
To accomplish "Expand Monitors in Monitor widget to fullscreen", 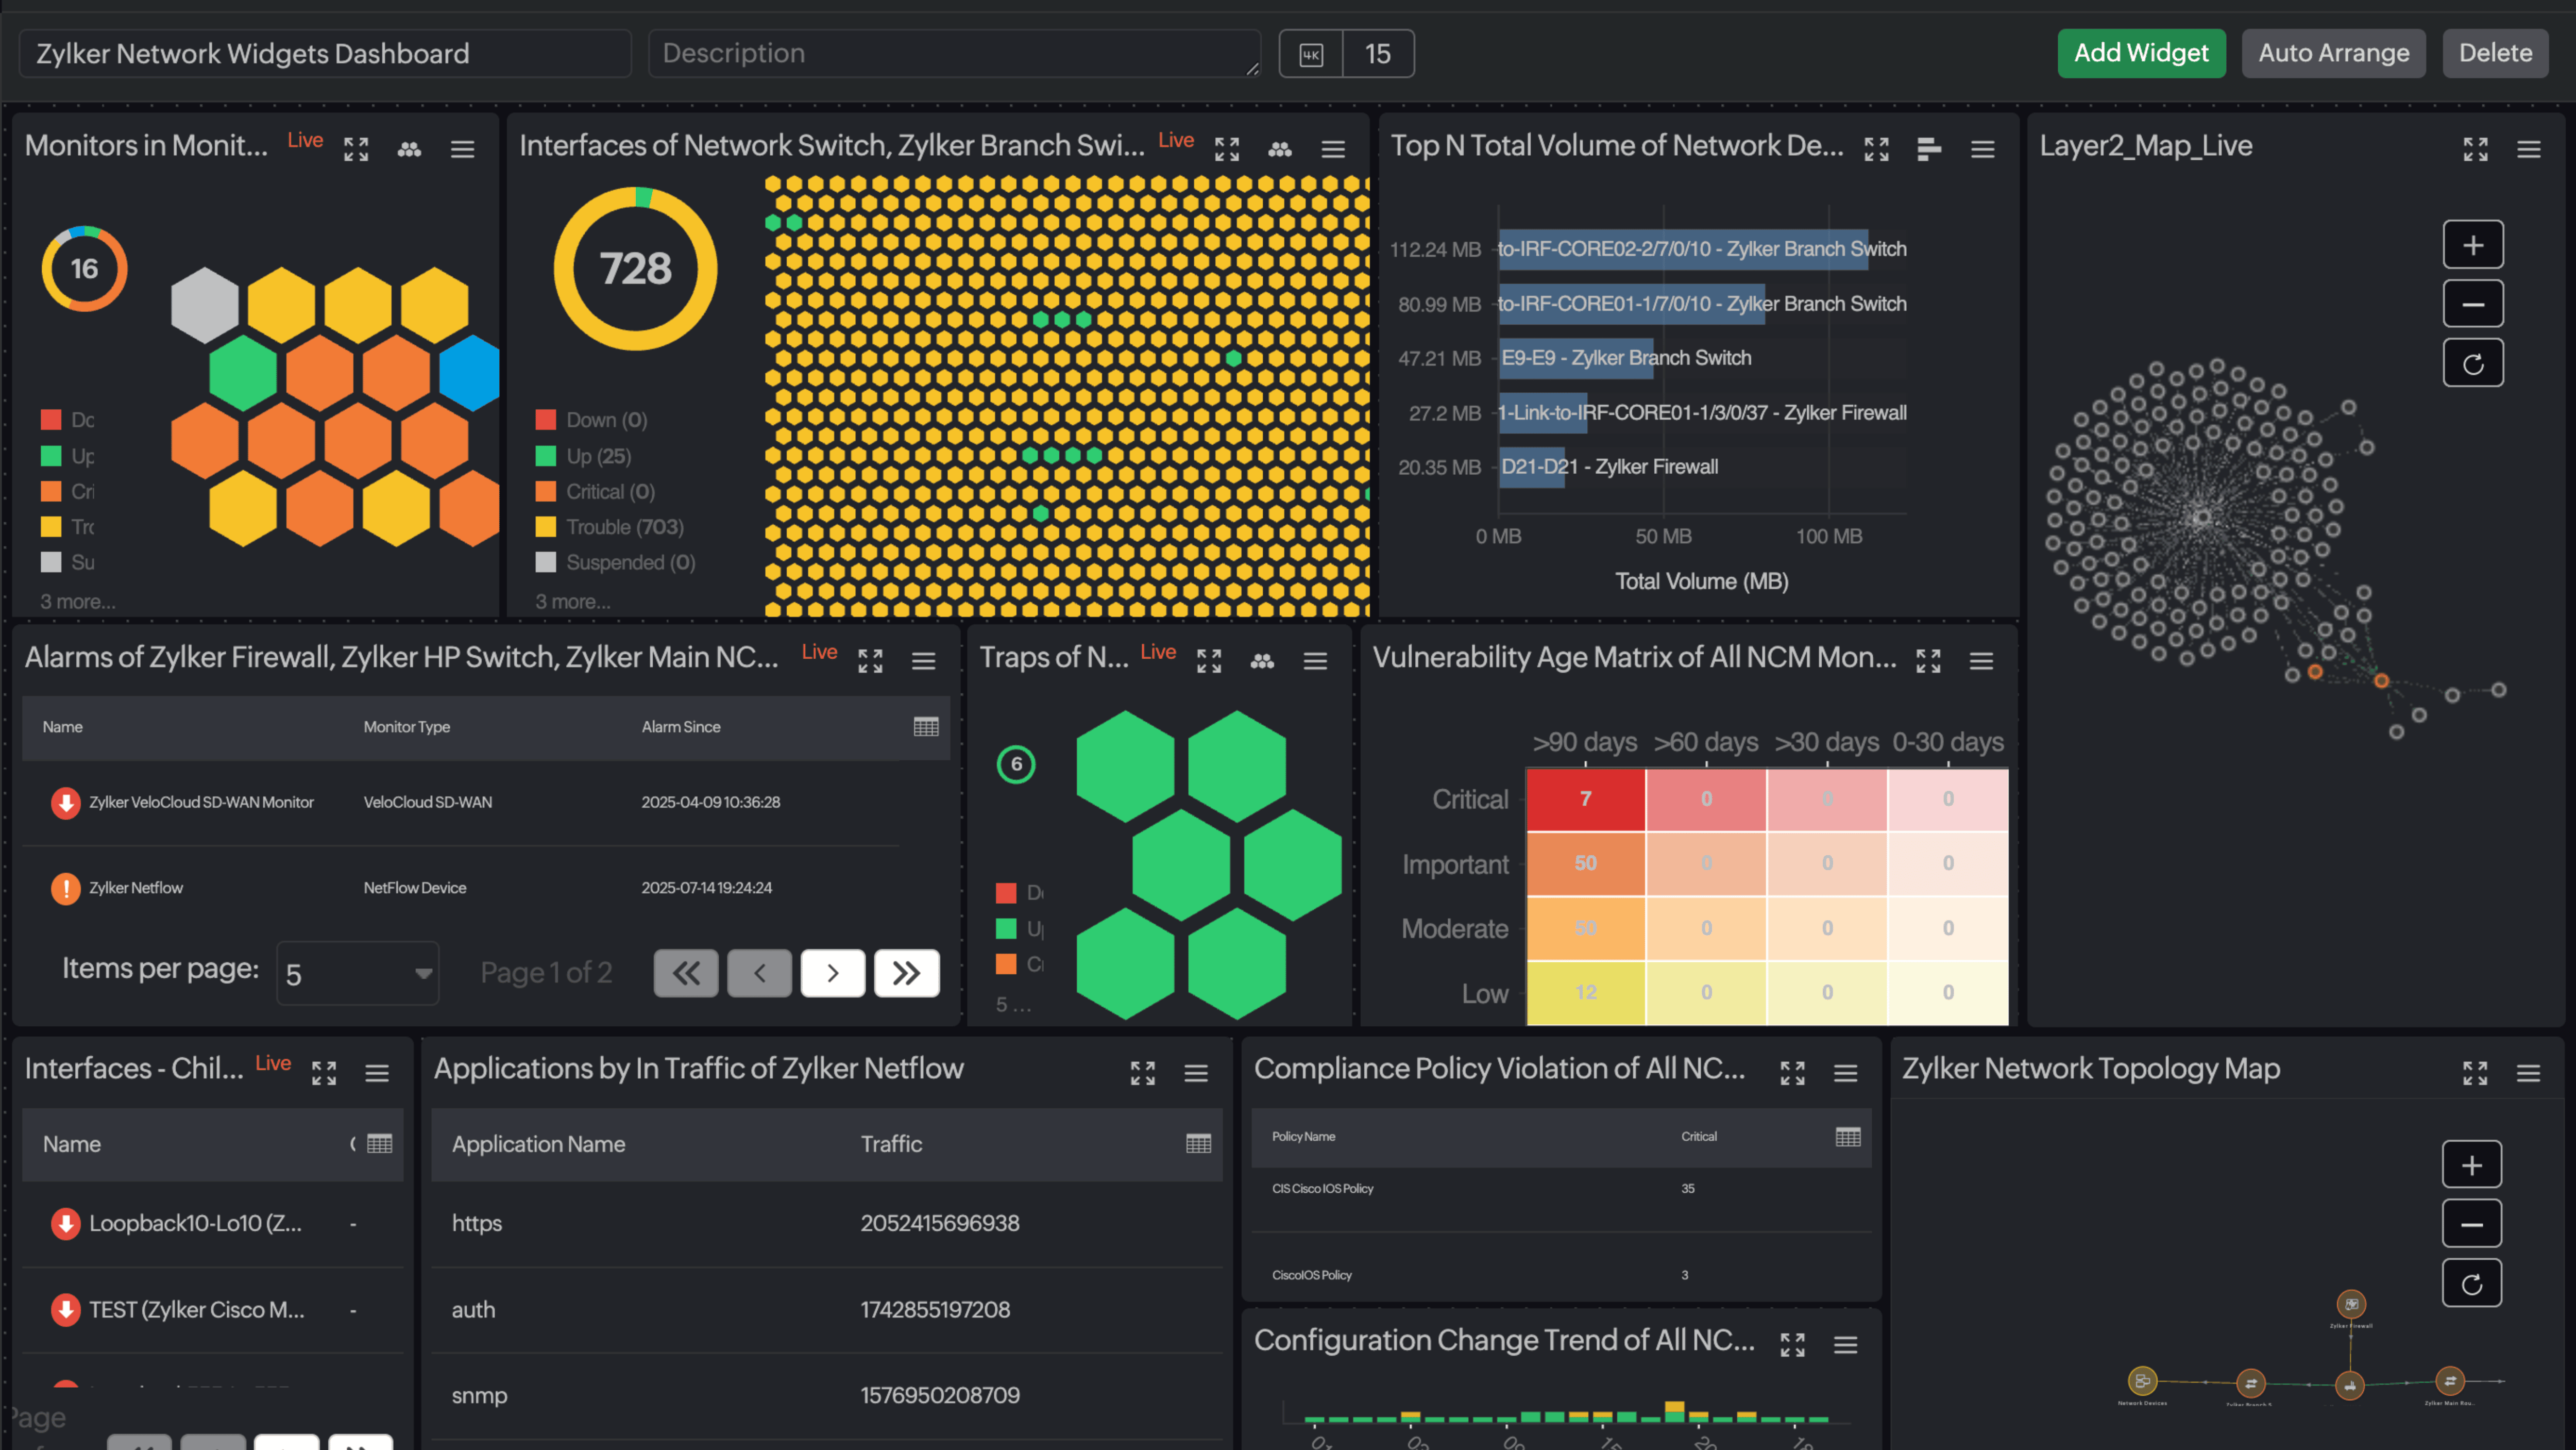I will point(356,149).
